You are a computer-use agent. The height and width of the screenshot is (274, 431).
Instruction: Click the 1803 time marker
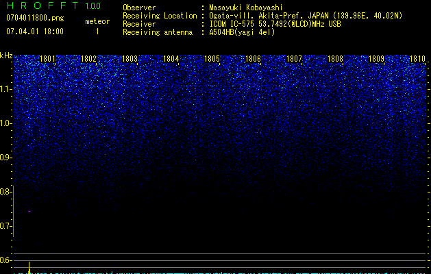130,59
